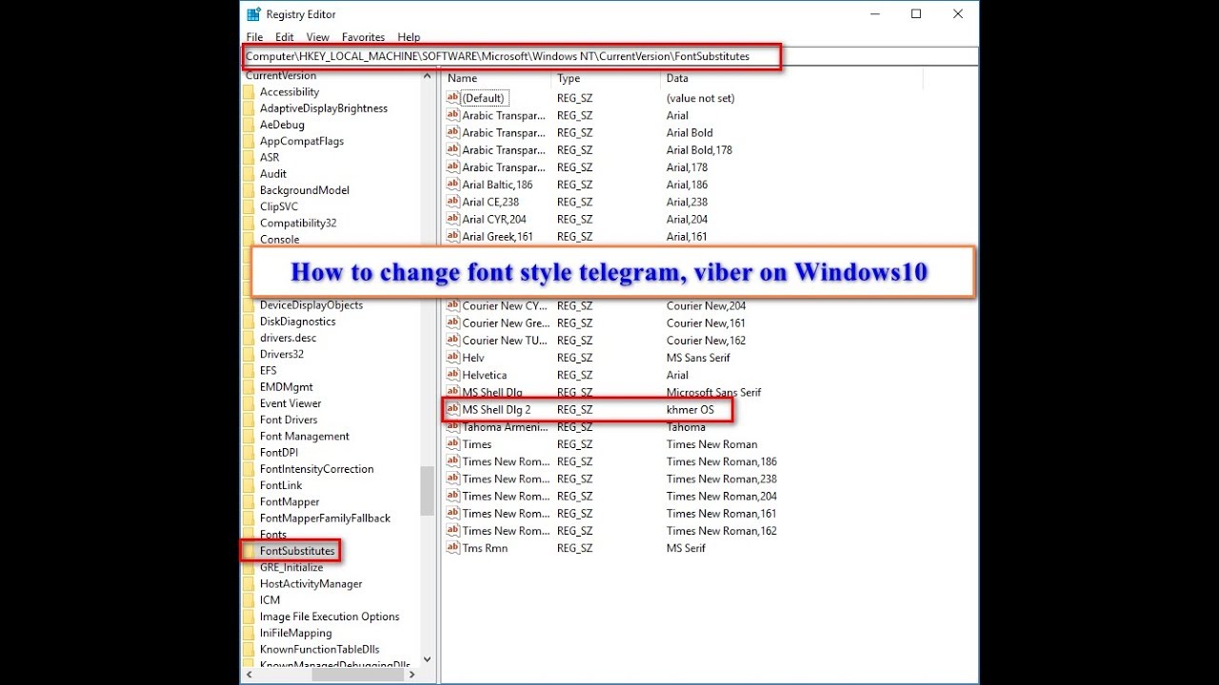Select the Font Management key
This screenshot has width=1219, height=685.
coord(305,437)
